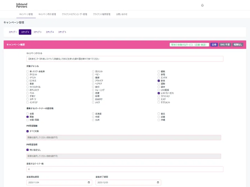Open the 言語を選択してください selection field

(x=124, y=156)
